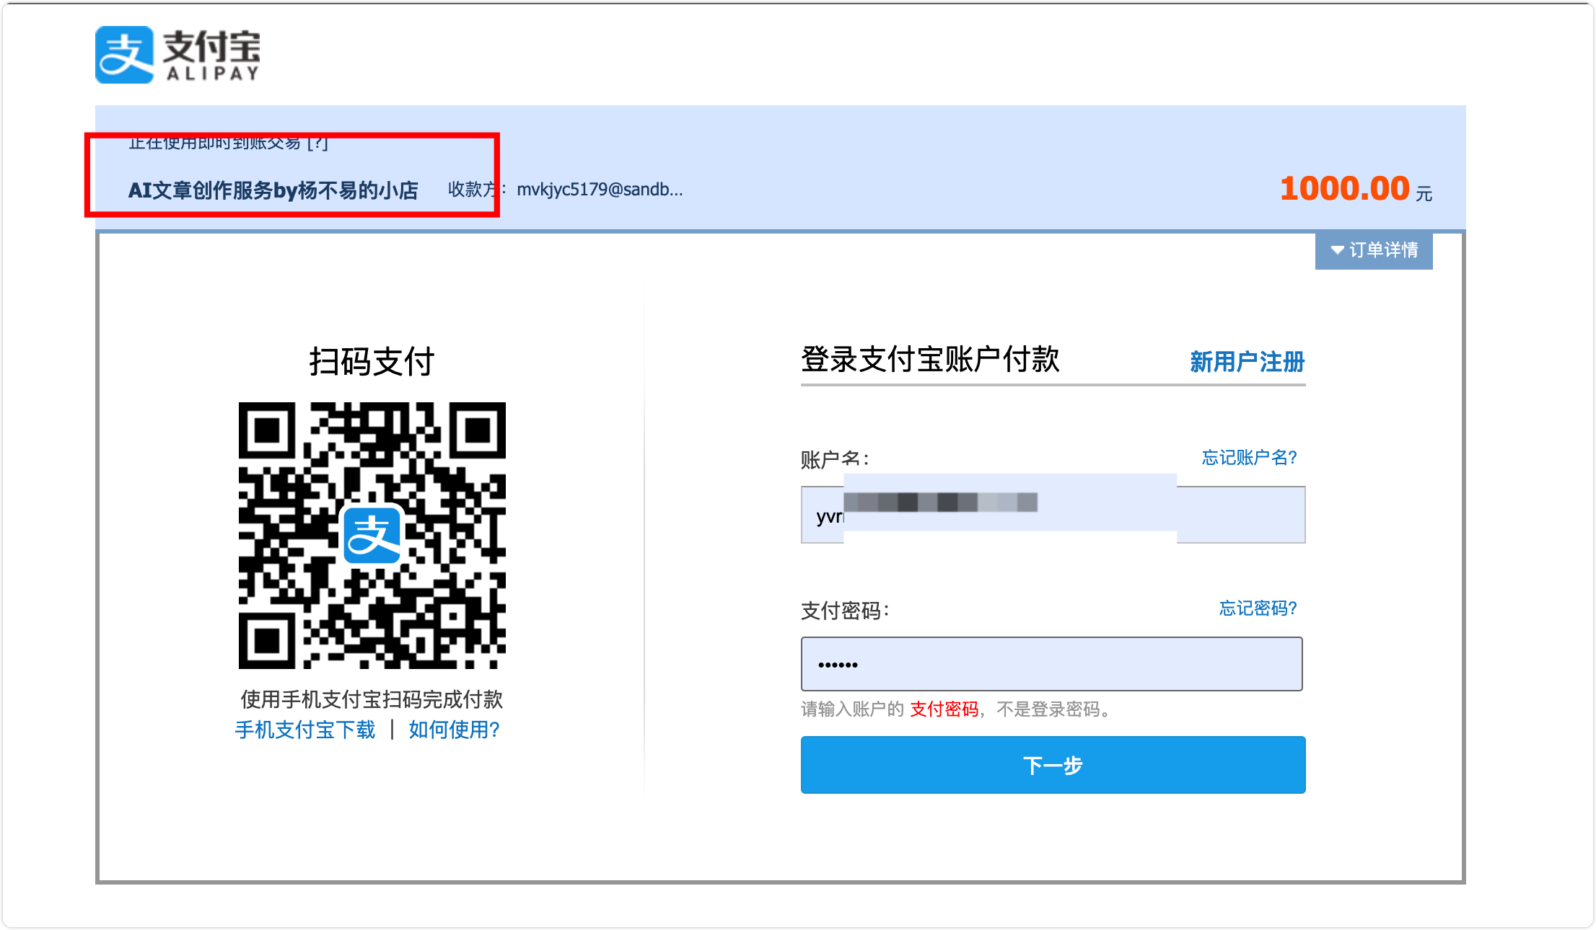Open the 手机支付宝下载 link
The image size is (1596, 930).
click(x=305, y=730)
